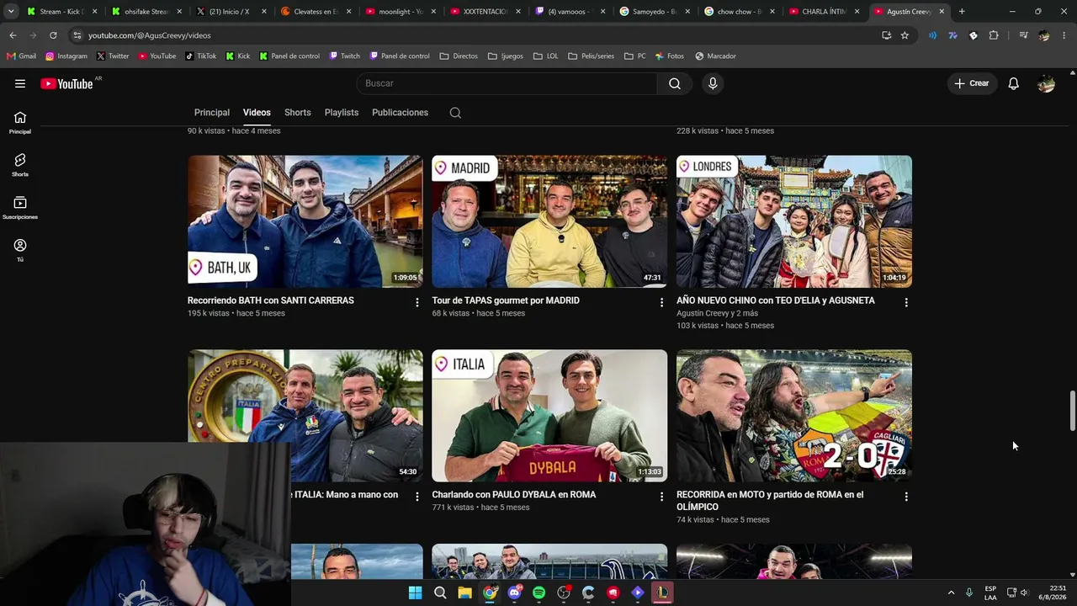The image size is (1077, 606).
Task: Open title RECORRIDA en MOTO y partido de ROMA
Action: [x=770, y=501]
